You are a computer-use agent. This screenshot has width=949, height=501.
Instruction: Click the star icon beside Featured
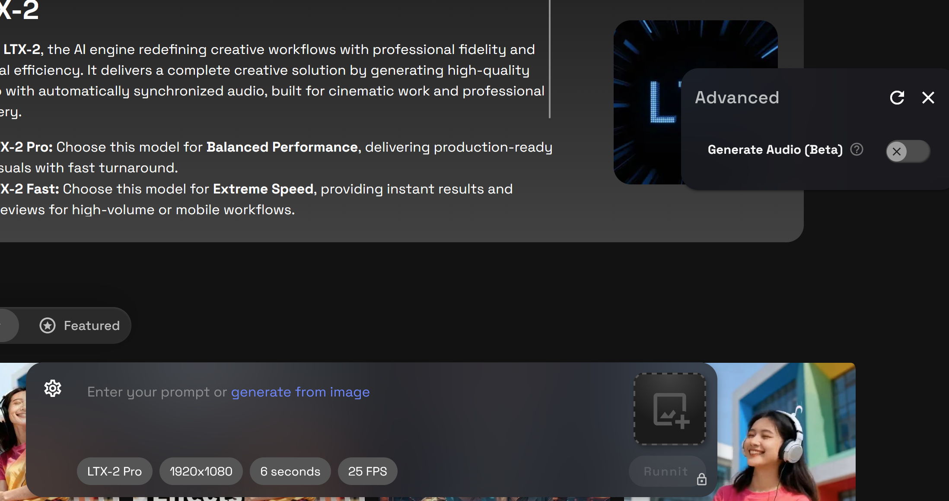(x=48, y=325)
